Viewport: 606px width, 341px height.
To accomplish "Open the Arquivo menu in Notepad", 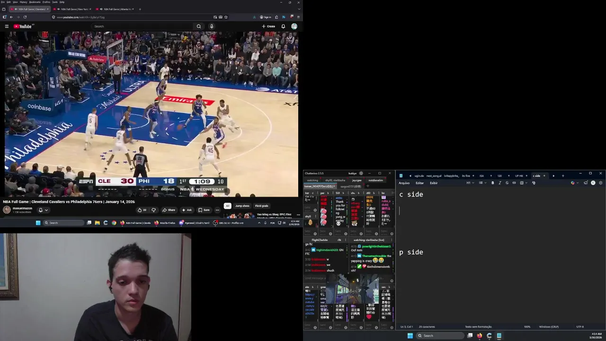I will coord(404,183).
